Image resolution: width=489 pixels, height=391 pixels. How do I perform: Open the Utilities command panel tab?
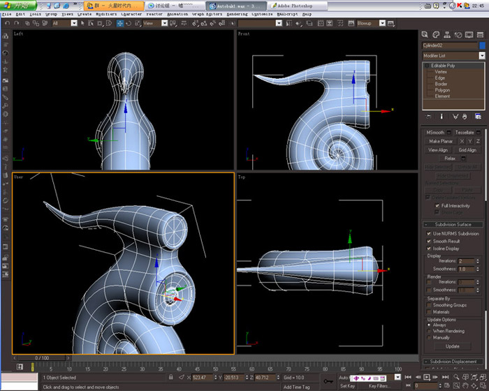pyautogui.click(x=481, y=35)
